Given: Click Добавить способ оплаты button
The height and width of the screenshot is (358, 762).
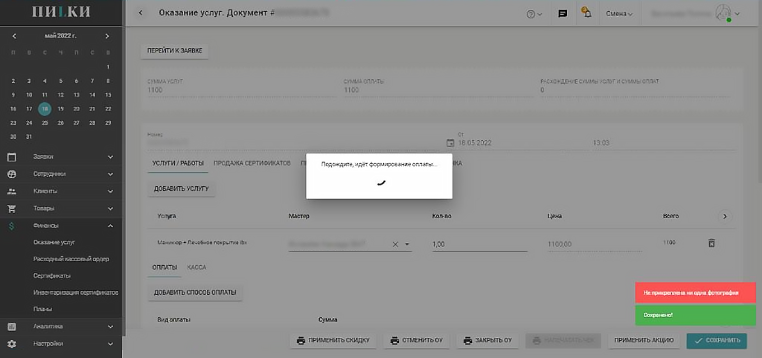Looking at the screenshot, I should 195,292.
